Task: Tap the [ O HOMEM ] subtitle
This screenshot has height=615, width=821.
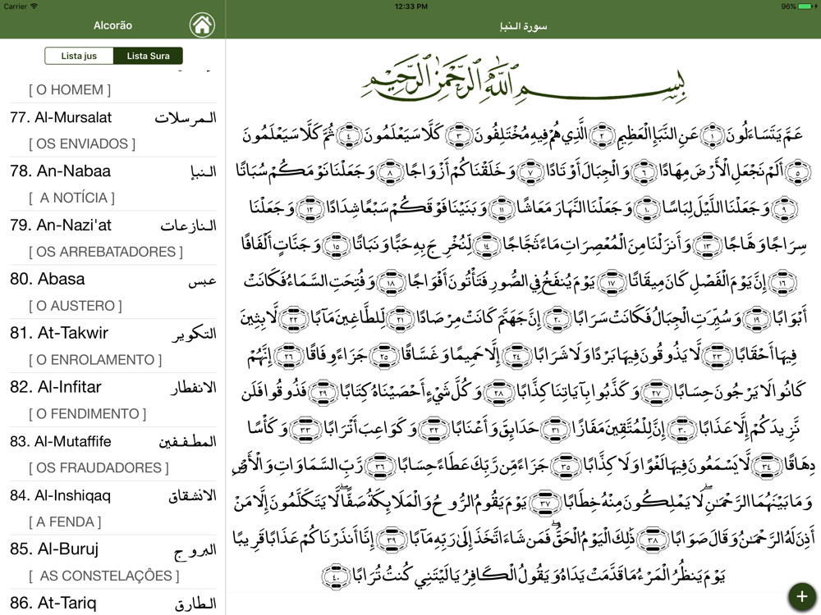Action: [70, 90]
